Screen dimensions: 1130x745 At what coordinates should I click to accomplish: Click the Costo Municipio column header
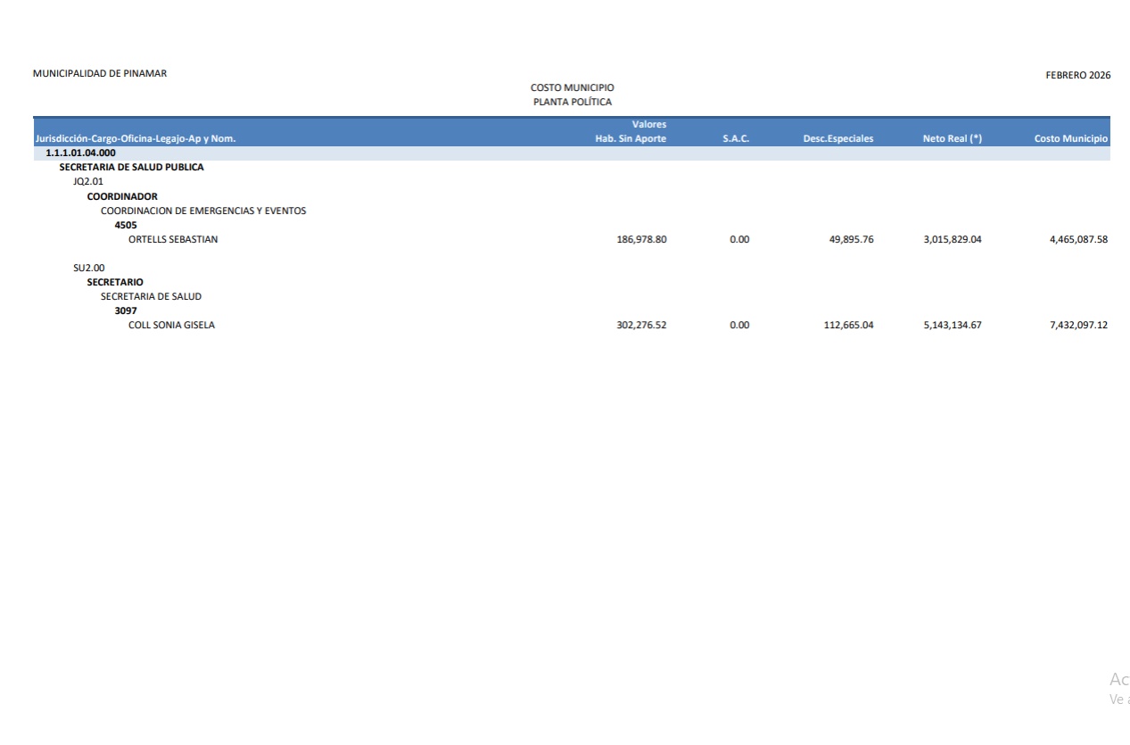pos(1070,138)
